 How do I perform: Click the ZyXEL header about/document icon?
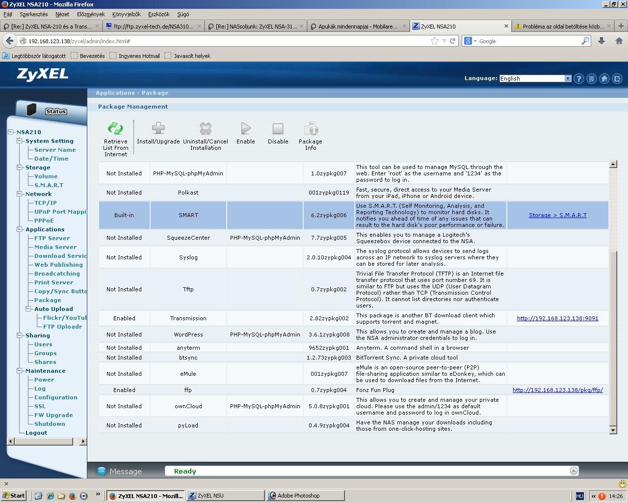click(x=592, y=79)
